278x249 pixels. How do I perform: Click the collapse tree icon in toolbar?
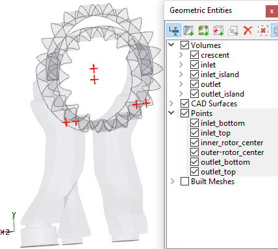click(x=174, y=30)
